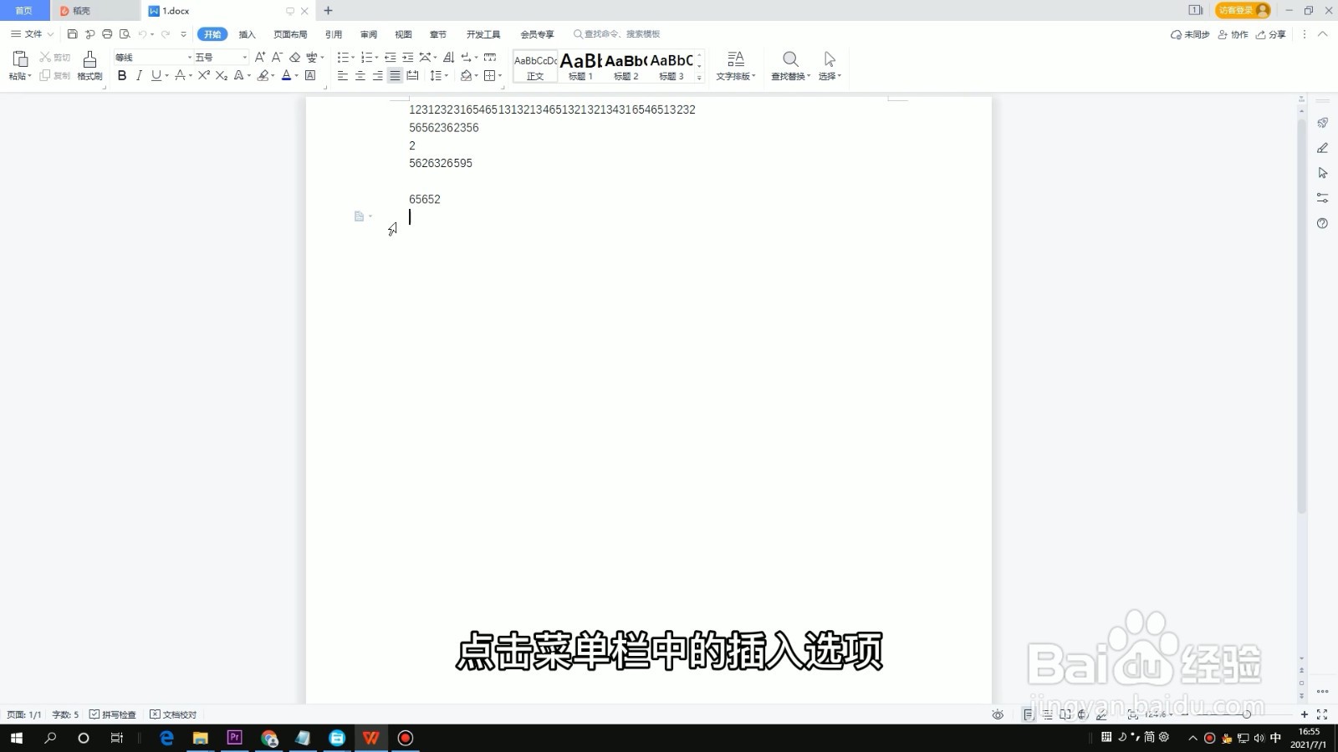Click the character border (boxed A) icon
Image resolution: width=1338 pixels, height=752 pixels.
pos(310,75)
